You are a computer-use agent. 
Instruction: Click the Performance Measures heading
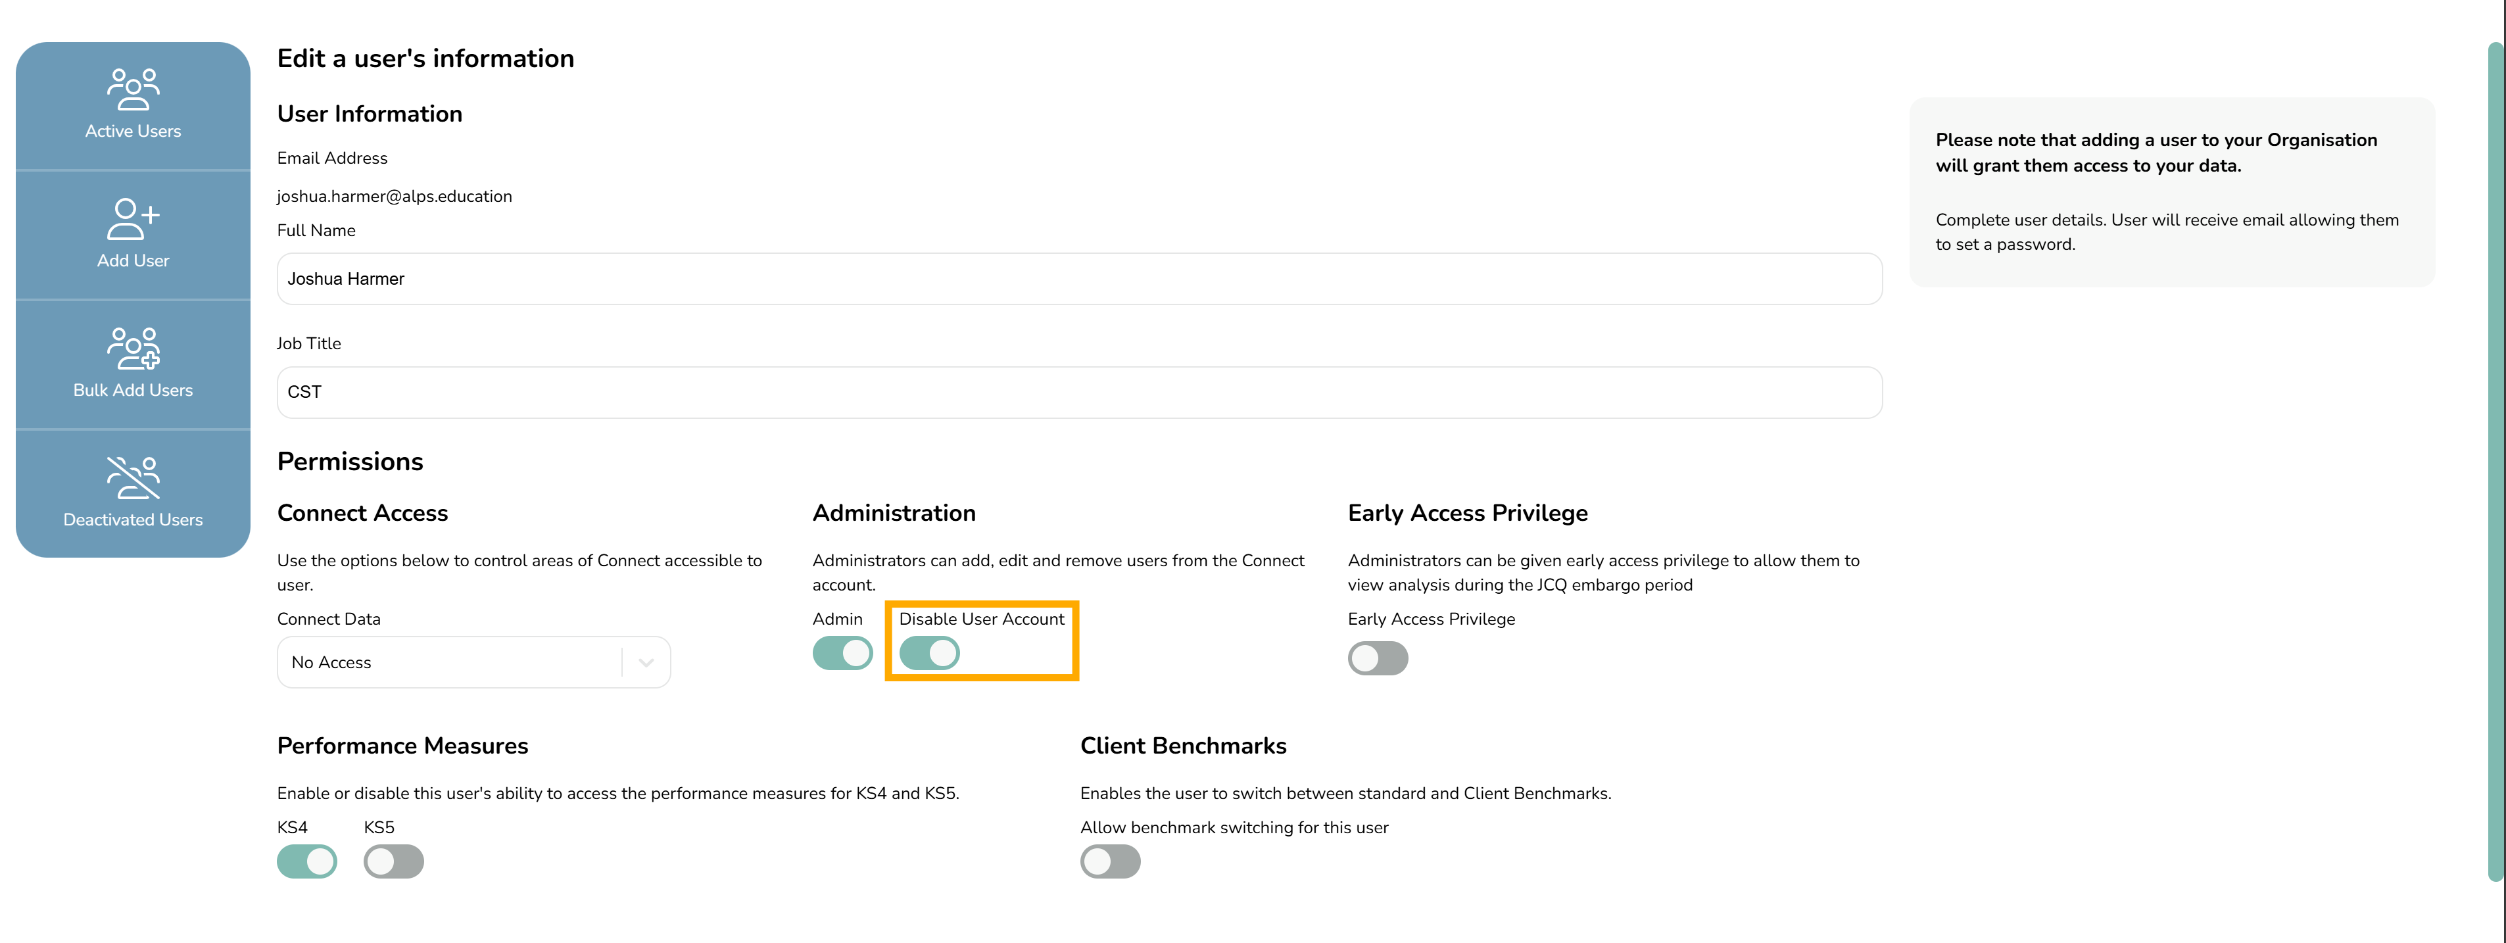402,746
